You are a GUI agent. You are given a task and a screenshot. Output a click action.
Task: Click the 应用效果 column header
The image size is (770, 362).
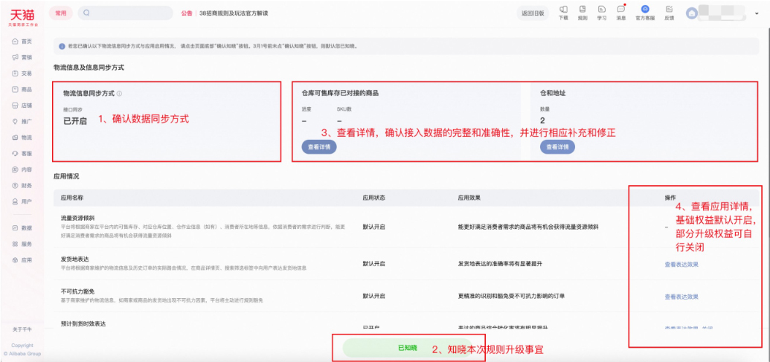click(x=469, y=198)
